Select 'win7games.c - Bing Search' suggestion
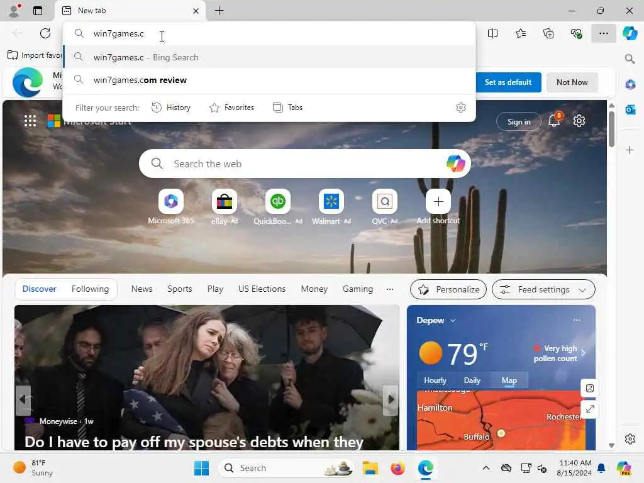This screenshot has width=644, height=483. pos(269,57)
